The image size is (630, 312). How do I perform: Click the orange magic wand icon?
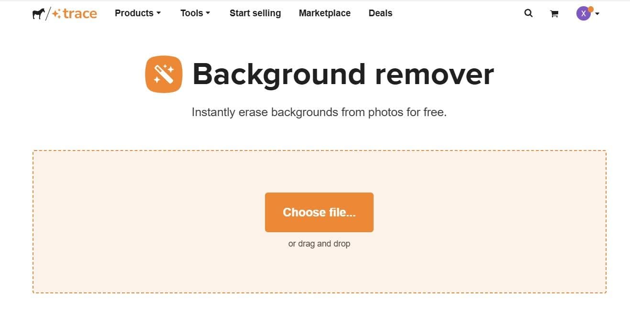(x=164, y=74)
